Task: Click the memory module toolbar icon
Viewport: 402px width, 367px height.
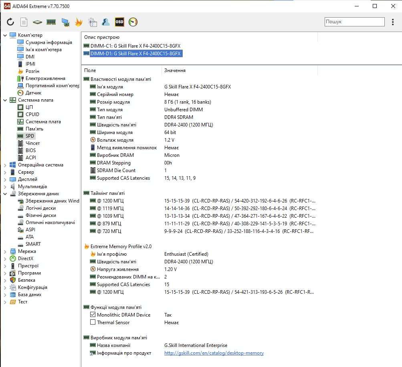Action: [x=51, y=22]
